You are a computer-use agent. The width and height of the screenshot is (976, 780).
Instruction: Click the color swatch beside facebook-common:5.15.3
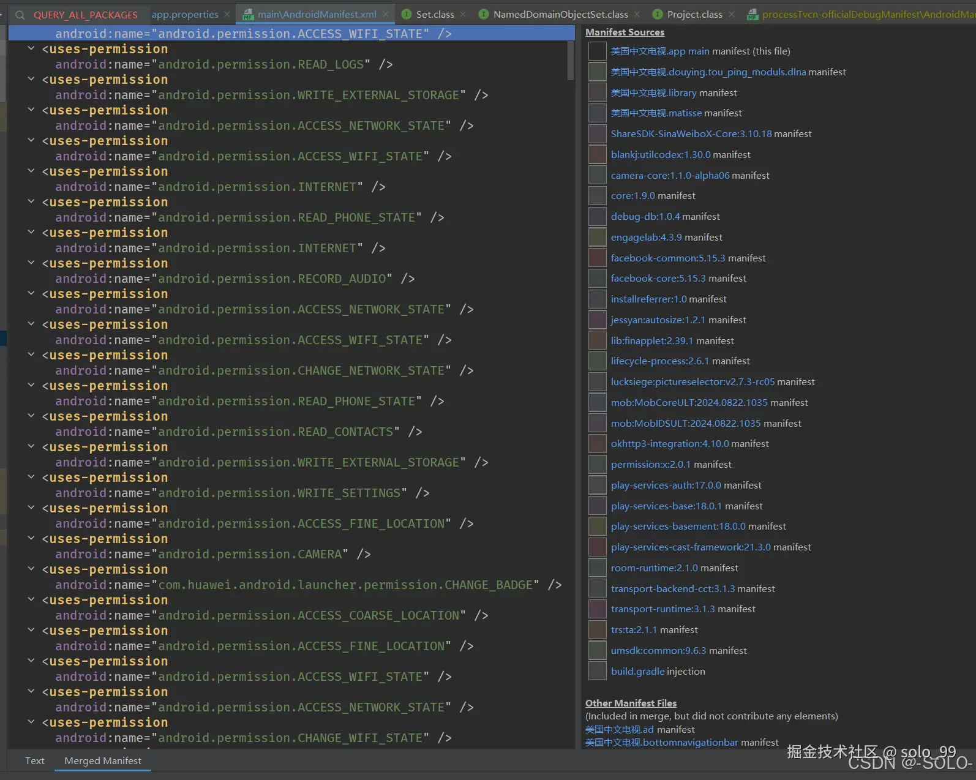point(597,258)
